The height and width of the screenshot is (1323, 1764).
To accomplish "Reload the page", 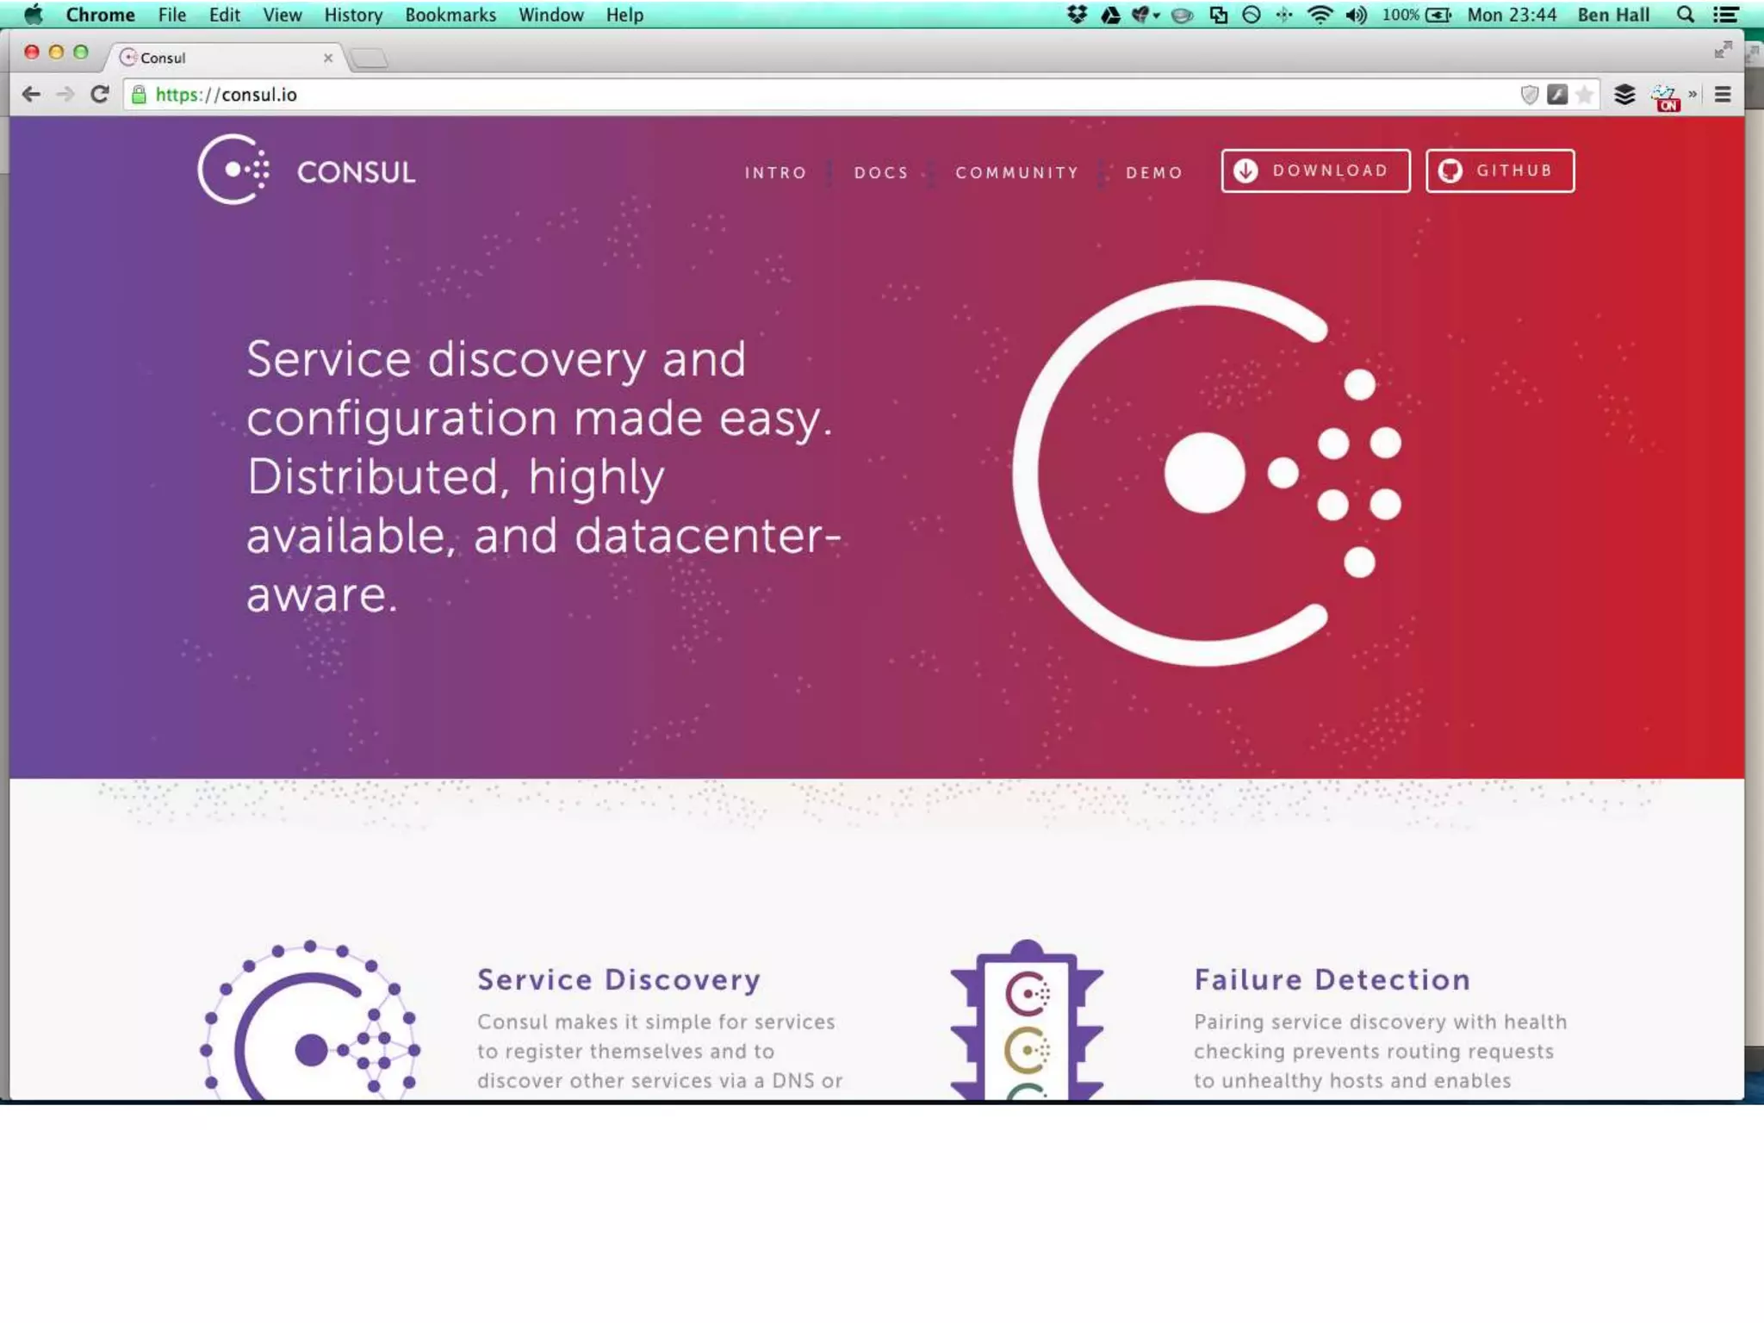I will click(100, 95).
